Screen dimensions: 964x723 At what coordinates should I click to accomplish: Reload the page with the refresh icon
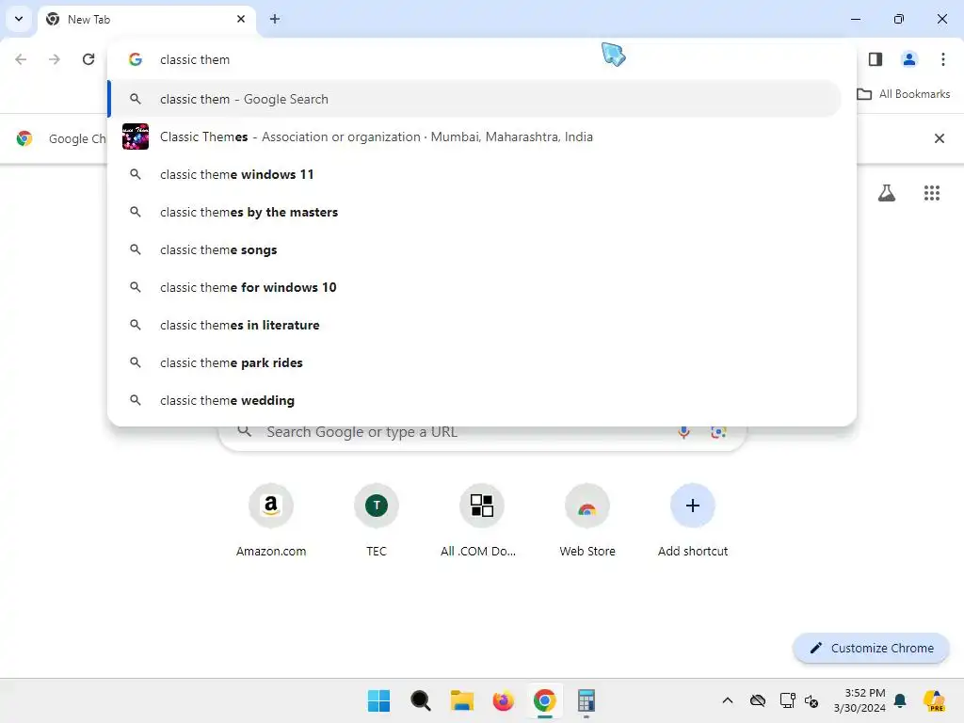coord(88,59)
